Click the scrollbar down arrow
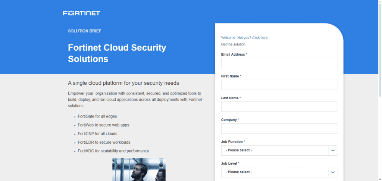This screenshot has height=181, width=382. click(x=380, y=179)
